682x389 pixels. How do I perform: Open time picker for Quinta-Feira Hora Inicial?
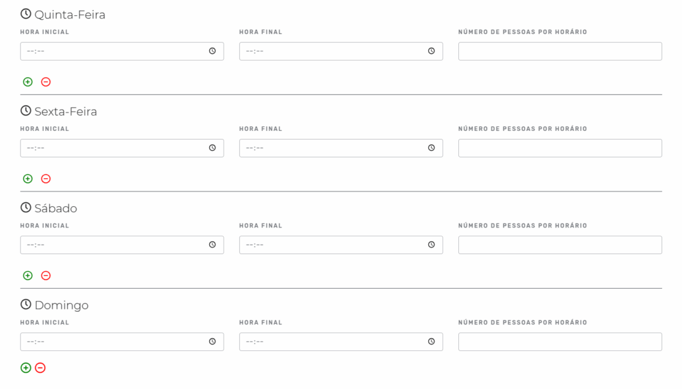coord(212,51)
